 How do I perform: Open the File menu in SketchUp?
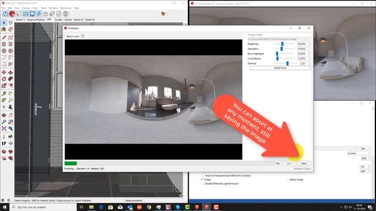tap(4, 8)
